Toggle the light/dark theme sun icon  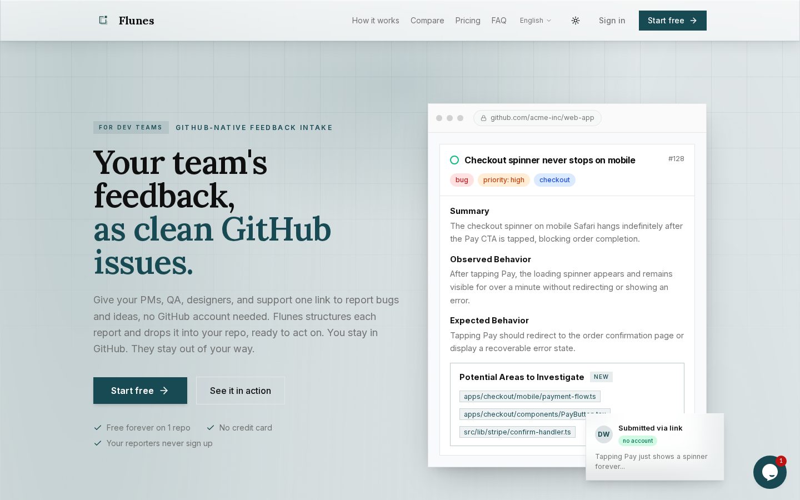[576, 21]
